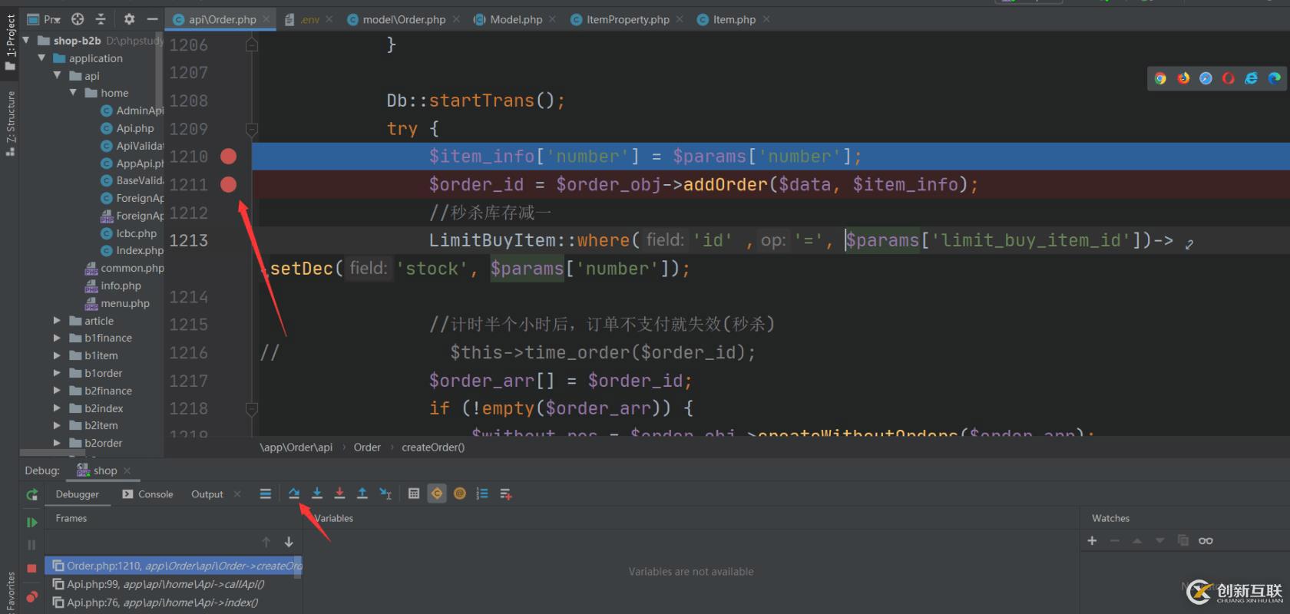The image size is (1290, 614).
Task: Open the Evaluate Expression calculator icon
Action: point(414,494)
